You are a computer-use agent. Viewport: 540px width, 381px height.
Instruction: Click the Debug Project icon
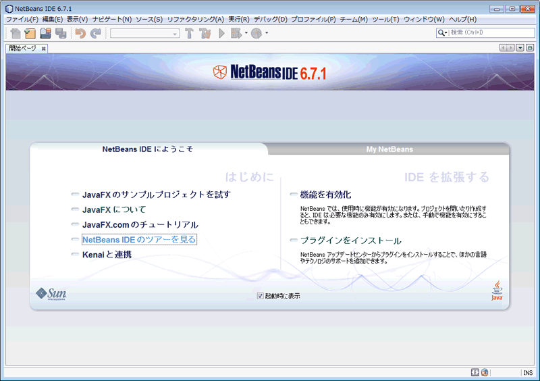236,34
